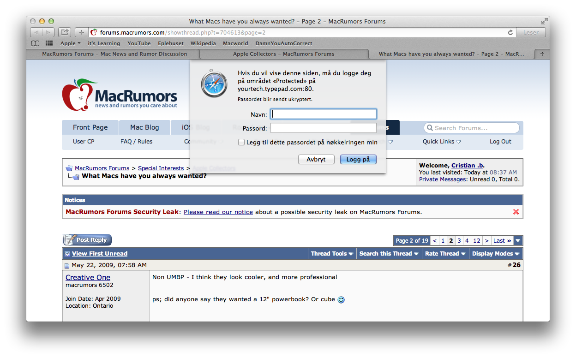Click the Navn input field
The image size is (576, 358).
click(324, 114)
